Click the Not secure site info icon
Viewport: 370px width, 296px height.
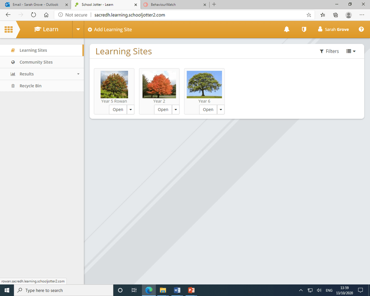click(61, 15)
